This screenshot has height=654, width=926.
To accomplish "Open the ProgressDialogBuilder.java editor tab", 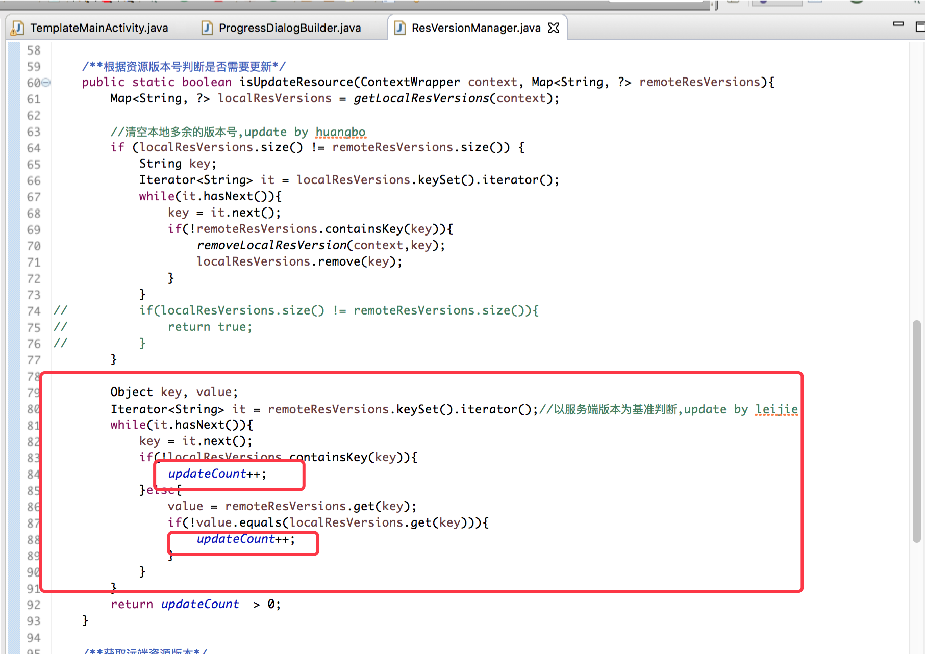I will 289,28.
